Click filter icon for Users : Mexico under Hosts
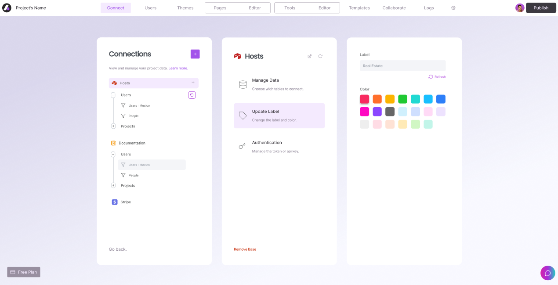Screen dimensions: 558x285 pyautogui.click(x=123, y=105)
